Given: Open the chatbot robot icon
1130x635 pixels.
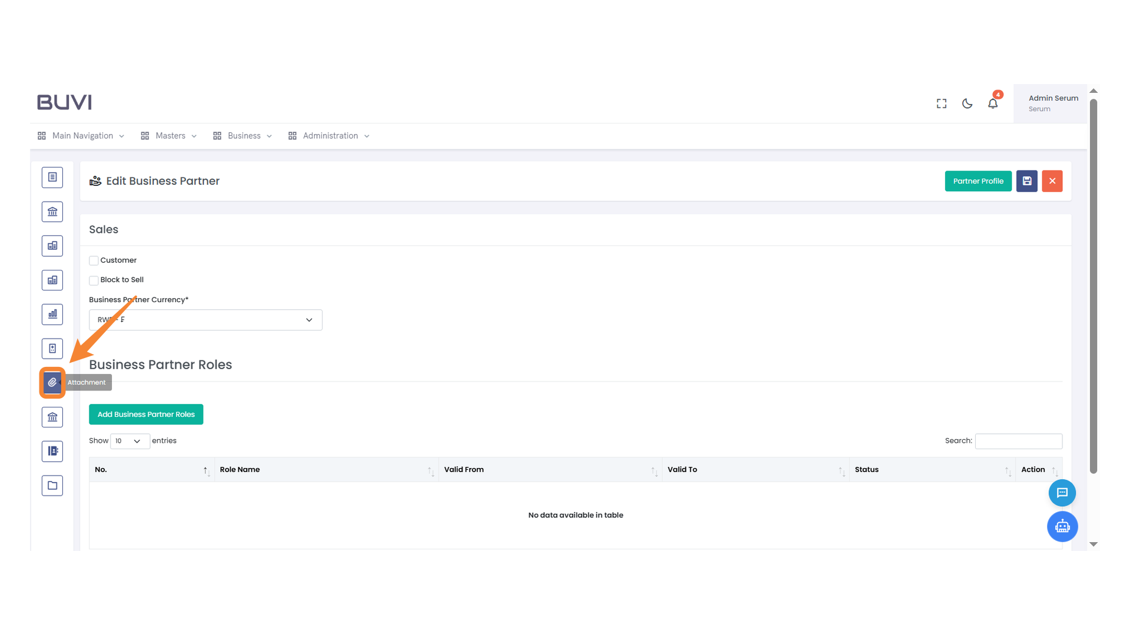Looking at the screenshot, I should pyautogui.click(x=1062, y=526).
